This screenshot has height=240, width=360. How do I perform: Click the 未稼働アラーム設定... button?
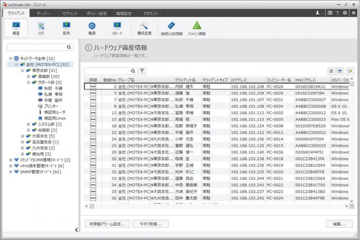[x=107, y=224]
